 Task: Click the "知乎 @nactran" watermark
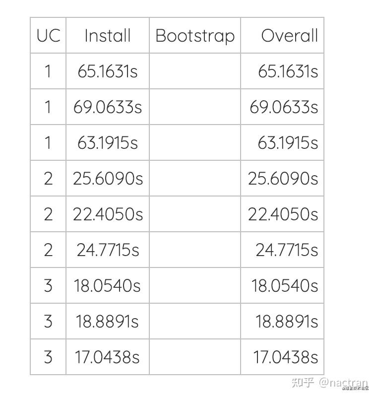click(330, 383)
